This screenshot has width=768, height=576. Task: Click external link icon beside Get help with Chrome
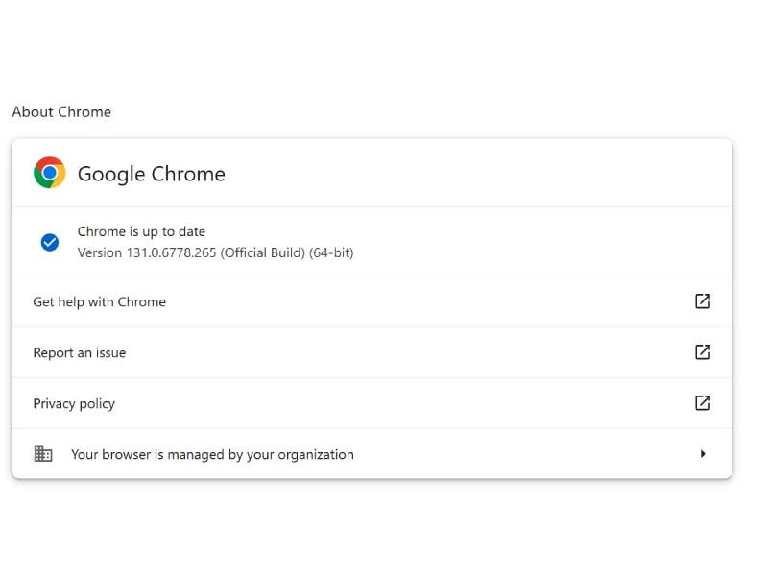click(x=703, y=301)
